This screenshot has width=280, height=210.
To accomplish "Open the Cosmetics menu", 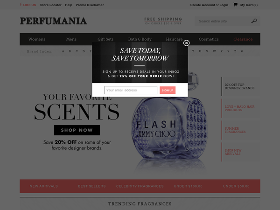I will point(209,39).
